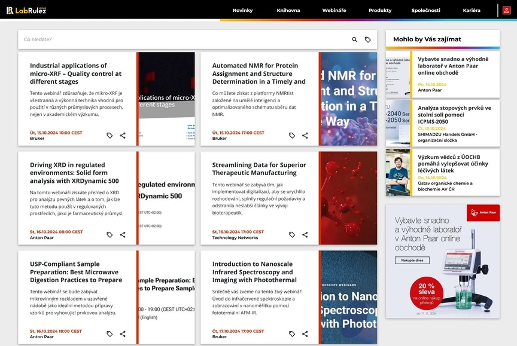Click 'Út, 15.10.2024 17:00 CEST' date text
The image size is (517, 346).
[238, 133]
